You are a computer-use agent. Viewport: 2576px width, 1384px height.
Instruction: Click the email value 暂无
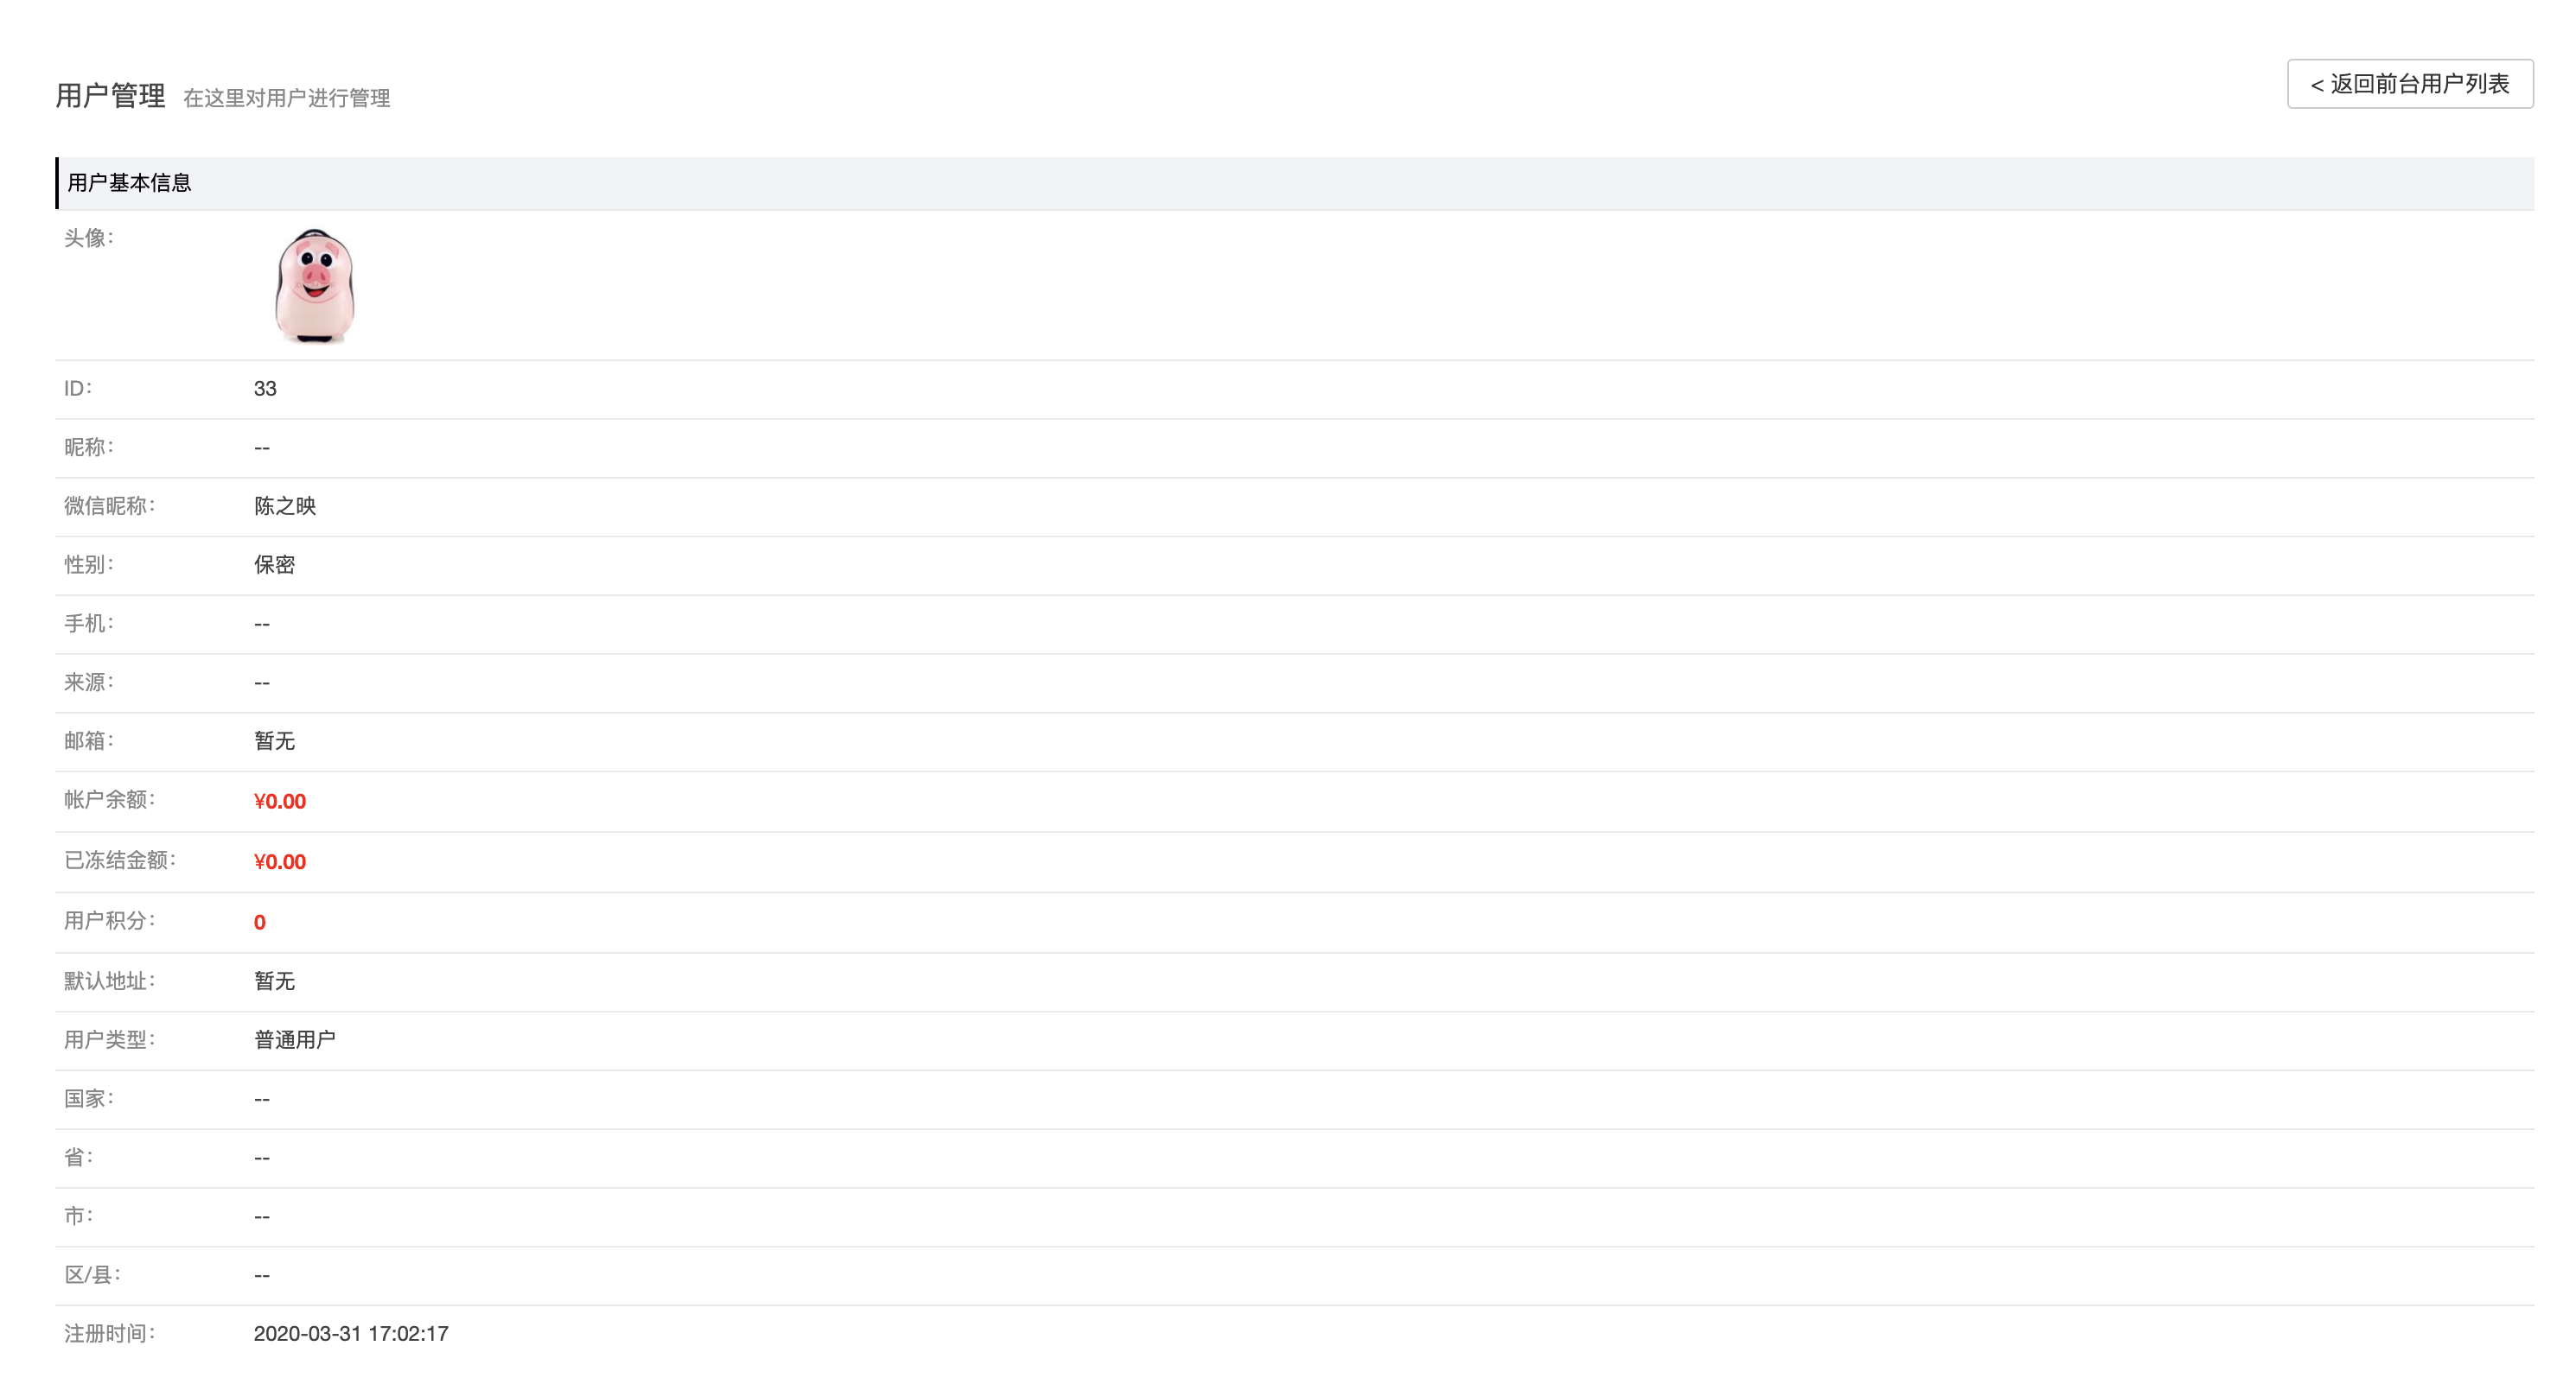coord(274,741)
